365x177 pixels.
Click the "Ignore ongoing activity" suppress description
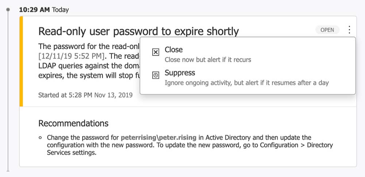click(247, 83)
